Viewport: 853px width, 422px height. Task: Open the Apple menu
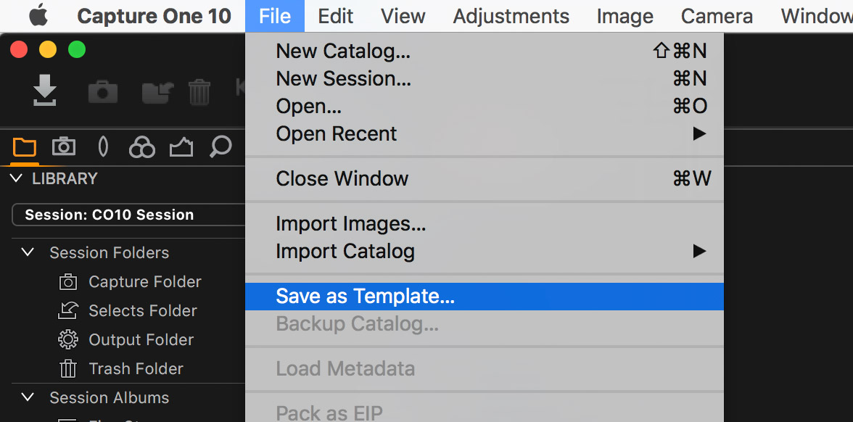[x=38, y=16]
